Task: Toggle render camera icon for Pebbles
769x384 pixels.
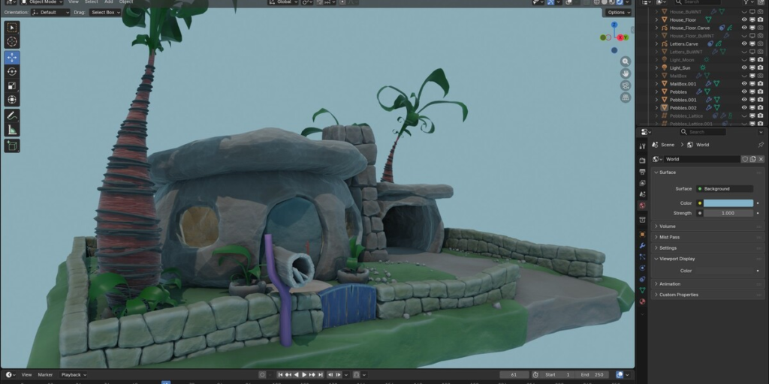Action: [760, 92]
